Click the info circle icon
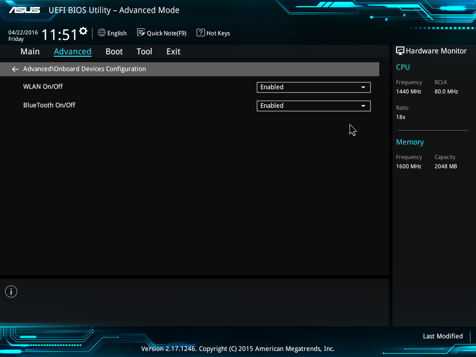 [x=11, y=291]
